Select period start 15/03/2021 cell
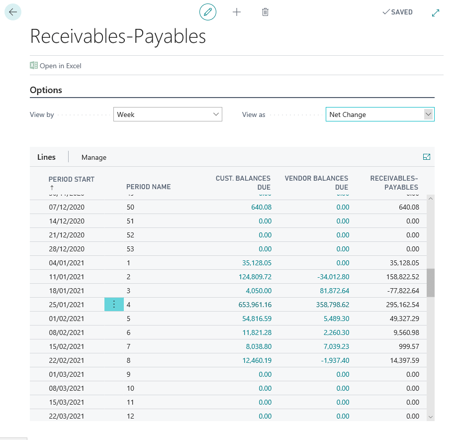The height and width of the screenshot is (440, 459). [67, 402]
